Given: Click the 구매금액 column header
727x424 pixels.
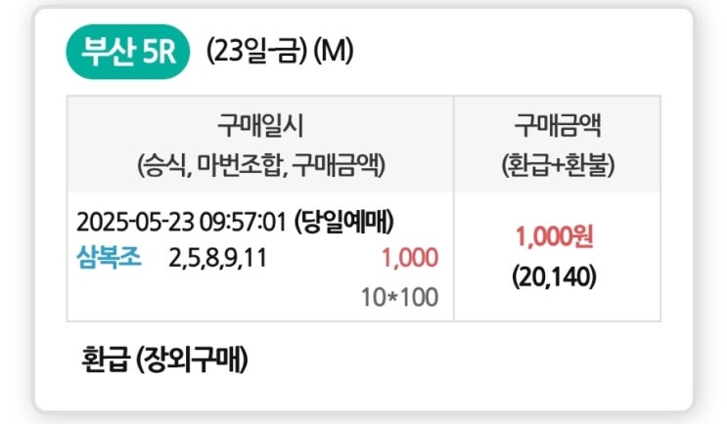Looking at the screenshot, I should [558, 125].
